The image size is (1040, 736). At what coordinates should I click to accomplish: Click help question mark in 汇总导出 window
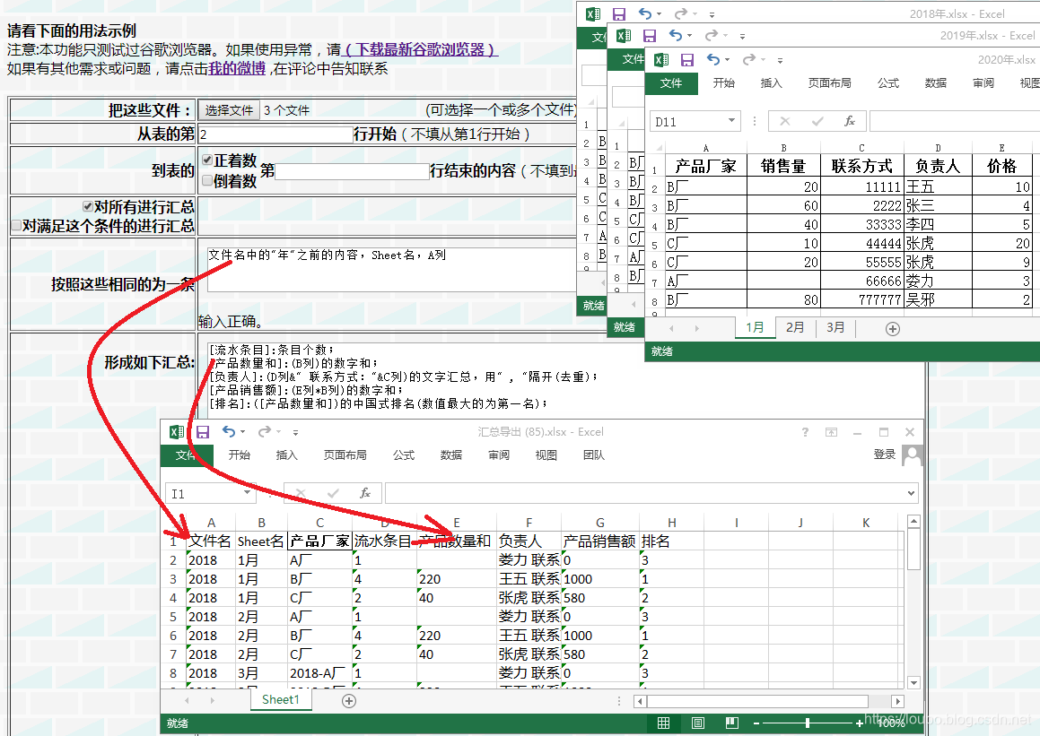[x=805, y=432]
